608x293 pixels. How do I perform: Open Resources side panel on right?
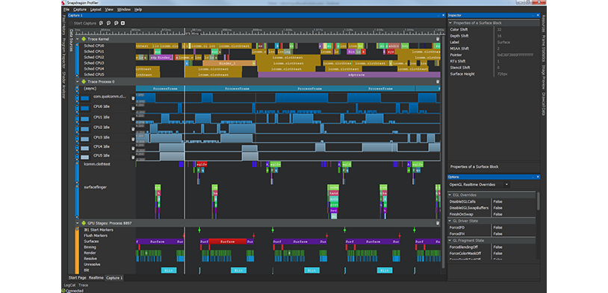(x=544, y=23)
